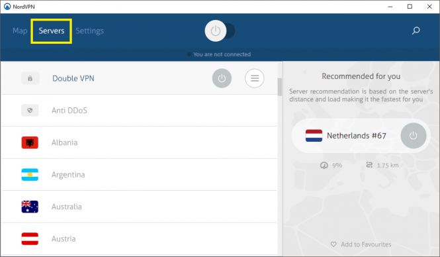Click the Netherlands flag in recommendations
This screenshot has height=257, width=440.
[314, 136]
